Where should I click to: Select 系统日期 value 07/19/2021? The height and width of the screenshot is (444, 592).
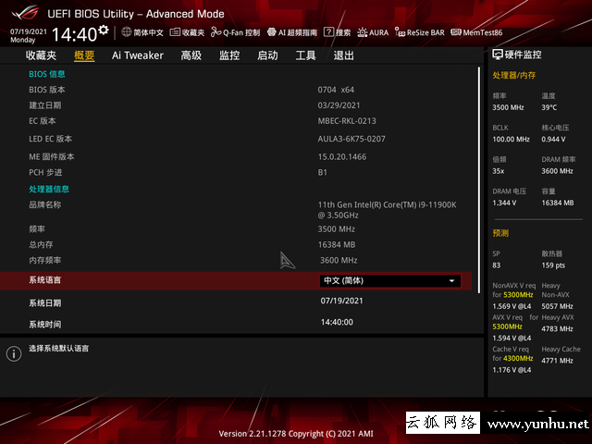(x=341, y=301)
